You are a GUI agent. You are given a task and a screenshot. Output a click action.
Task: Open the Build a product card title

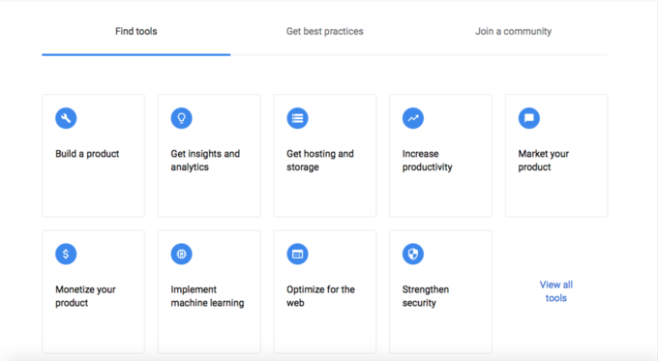point(87,154)
